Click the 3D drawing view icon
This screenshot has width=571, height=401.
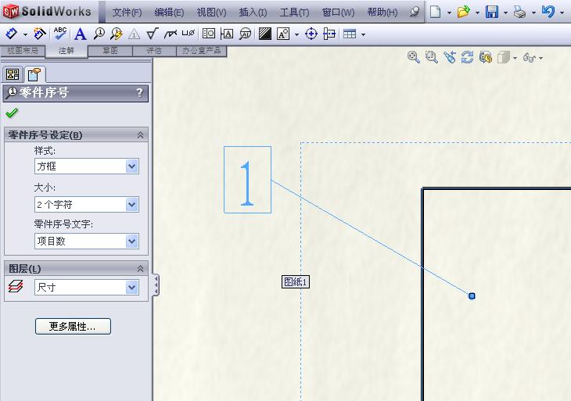(x=486, y=57)
